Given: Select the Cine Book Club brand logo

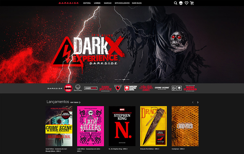Looking at the screenshot, I should coord(68,88).
